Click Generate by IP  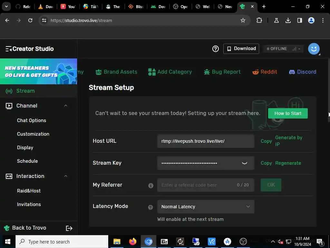[x=289, y=141]
